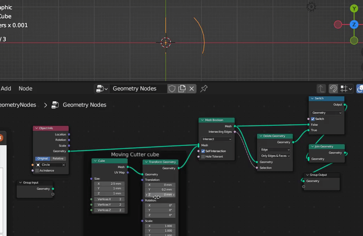Viewport: 363px width, 236px height.
Task: Click the green Y axis gizmo handle
Action: coord(354,9)
